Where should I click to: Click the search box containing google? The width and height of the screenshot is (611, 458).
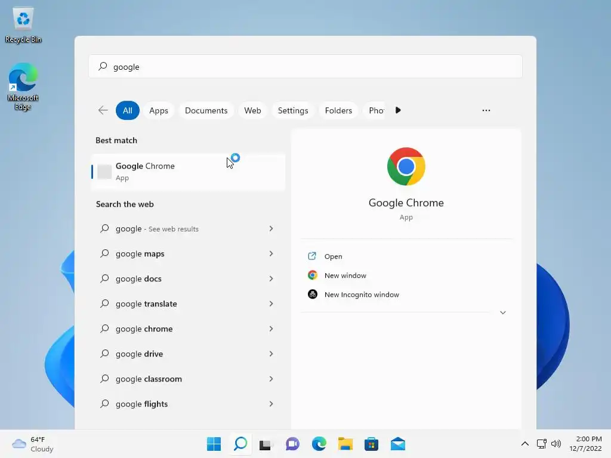[x=305, y=67]
